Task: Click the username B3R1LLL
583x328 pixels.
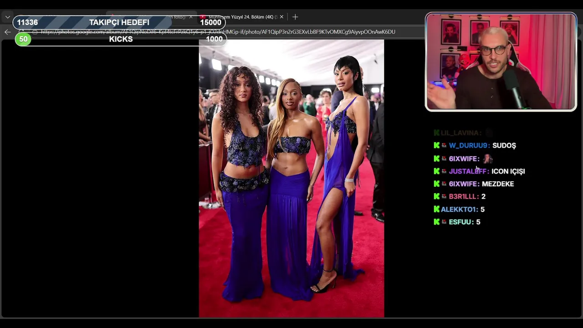Action: tap(464, 196)
